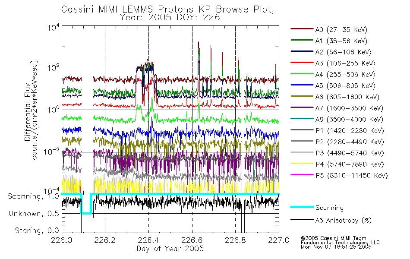Screen dimensions: 410x259
Task: Click the 'Staring, 0.0' axis label
Action: [x=37, y=231]
